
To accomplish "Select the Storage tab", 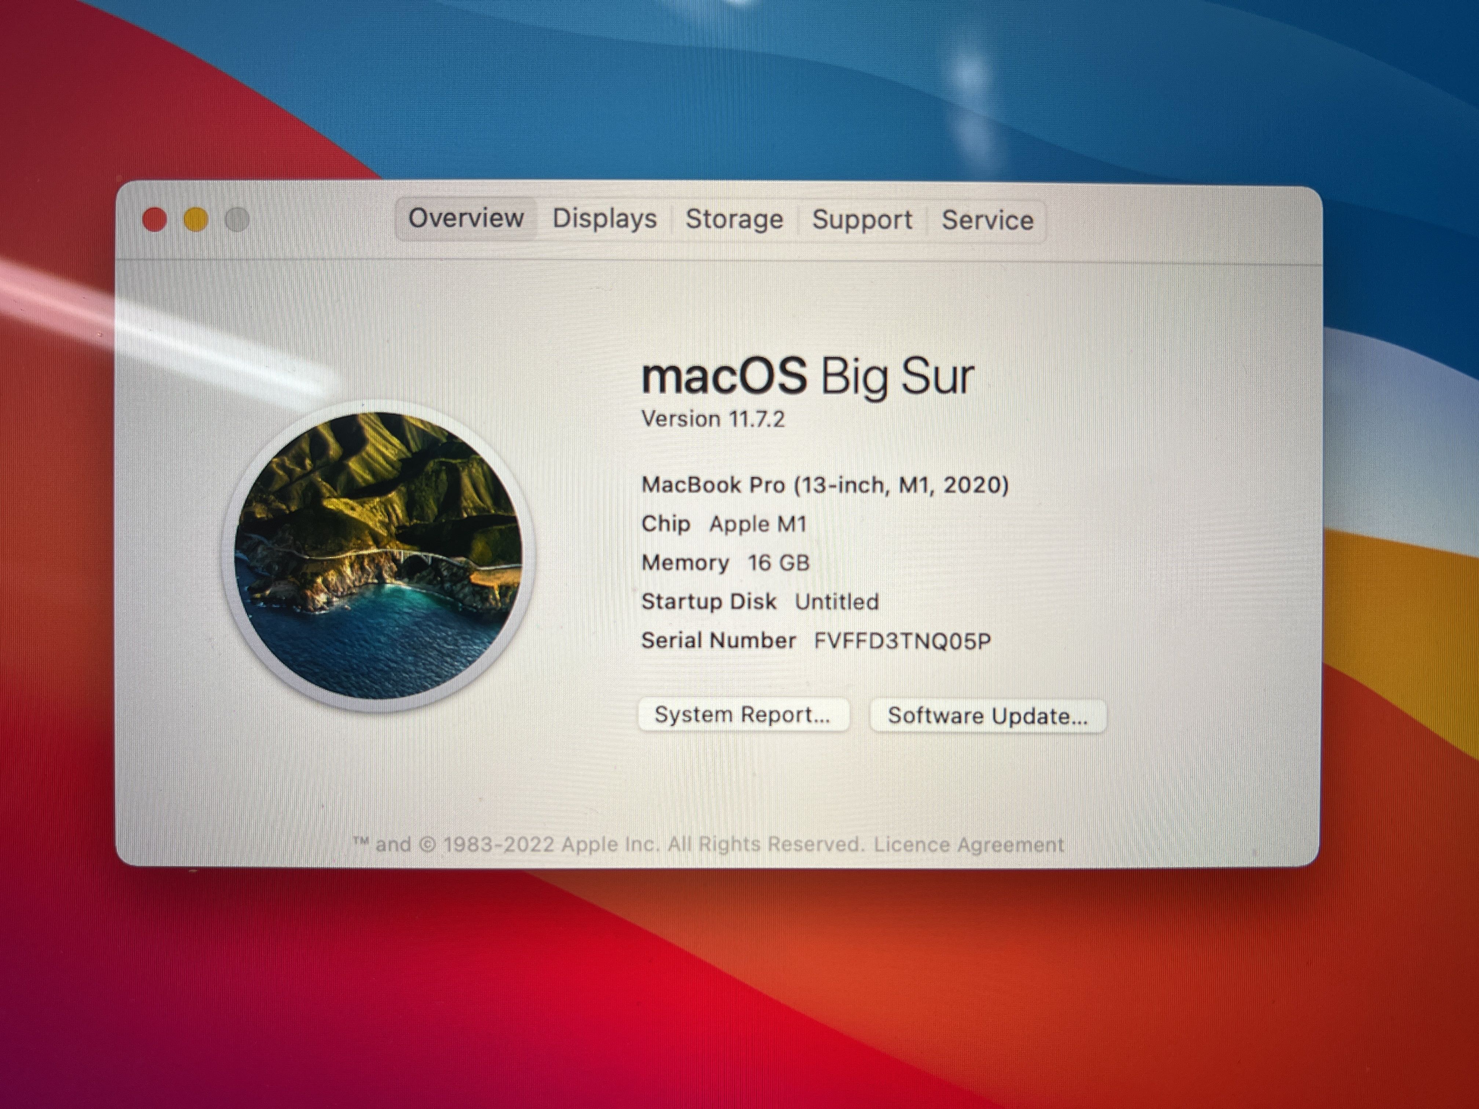I will pos(734,219).
